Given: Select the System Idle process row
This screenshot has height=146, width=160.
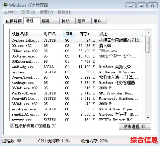Looking at the screenshot, I should pos(76,40).
